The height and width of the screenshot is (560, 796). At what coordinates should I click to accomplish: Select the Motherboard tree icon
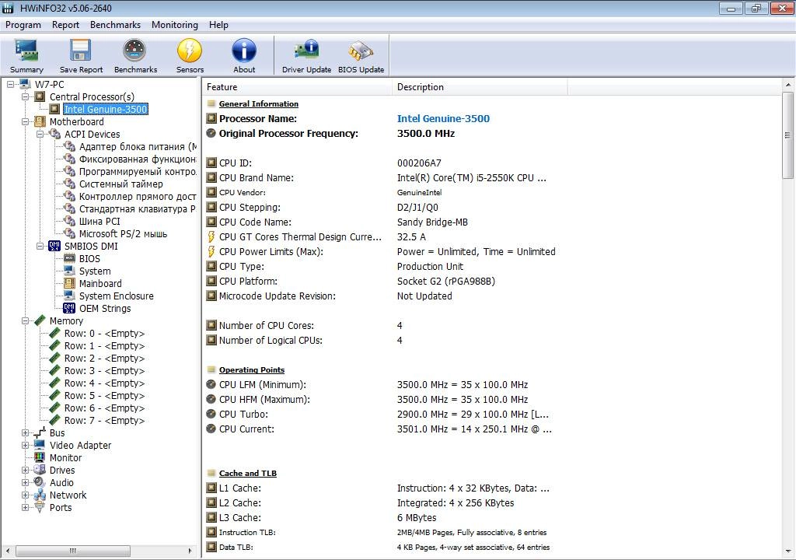pyautogui.click(x=40, y=121)
